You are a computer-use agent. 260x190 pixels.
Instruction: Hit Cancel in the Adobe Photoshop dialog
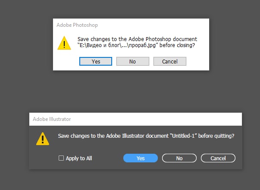(x=169, y=61)
